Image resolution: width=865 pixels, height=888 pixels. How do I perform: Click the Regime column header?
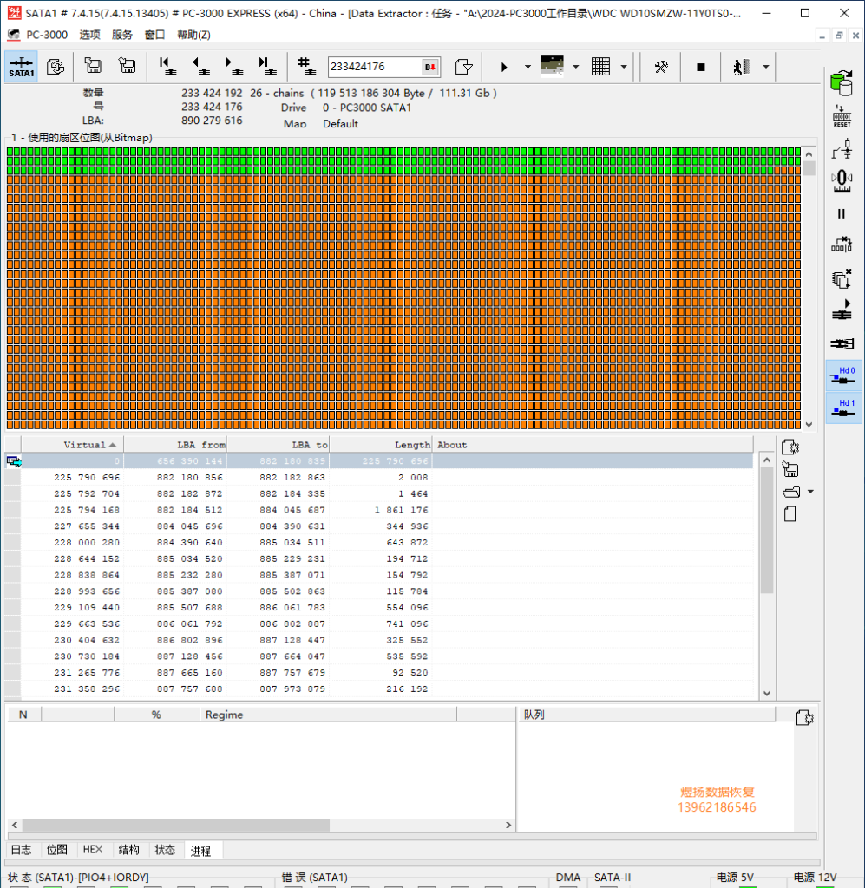[x=328, y=715]
